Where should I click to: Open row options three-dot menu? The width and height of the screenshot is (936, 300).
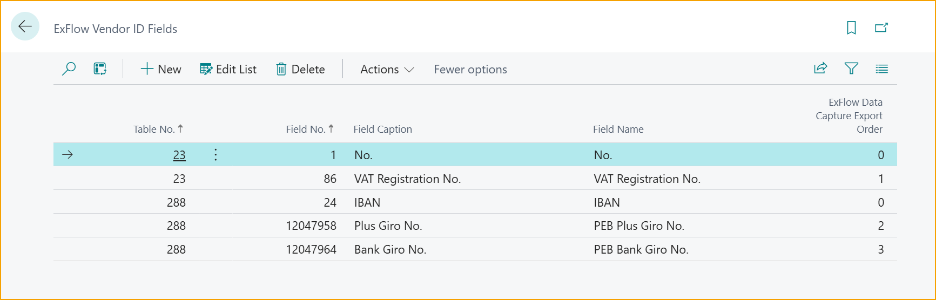(x=216, y=155)
